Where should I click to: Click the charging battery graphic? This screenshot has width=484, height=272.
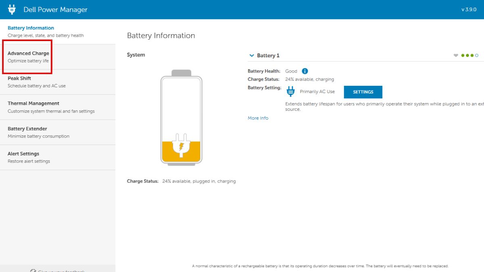coord(181,118)
